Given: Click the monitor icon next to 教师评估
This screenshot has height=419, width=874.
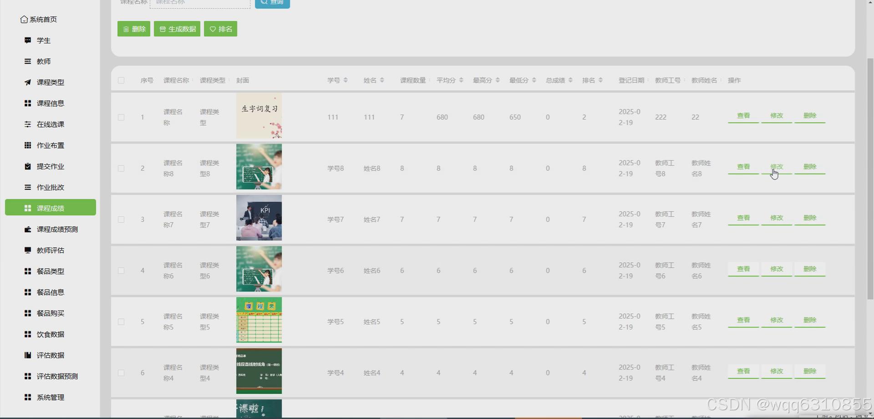Looking at the screenshot, I should point(28,250).
